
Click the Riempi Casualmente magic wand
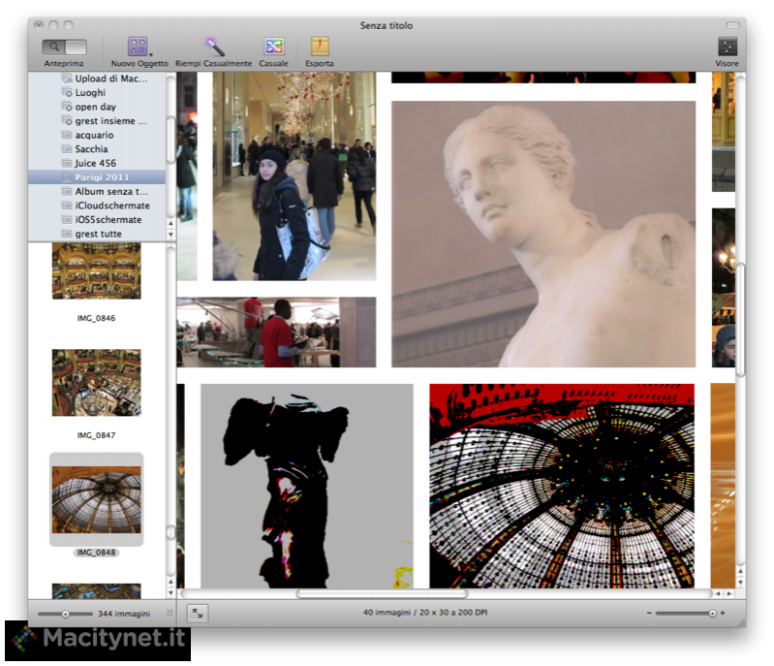click(215, 47)
